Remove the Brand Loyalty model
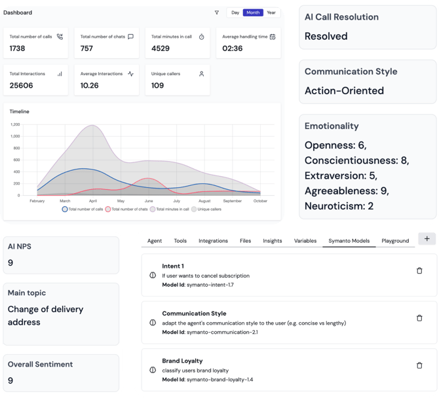The width and height of the screenshot is (439, 398). [419, 365]
